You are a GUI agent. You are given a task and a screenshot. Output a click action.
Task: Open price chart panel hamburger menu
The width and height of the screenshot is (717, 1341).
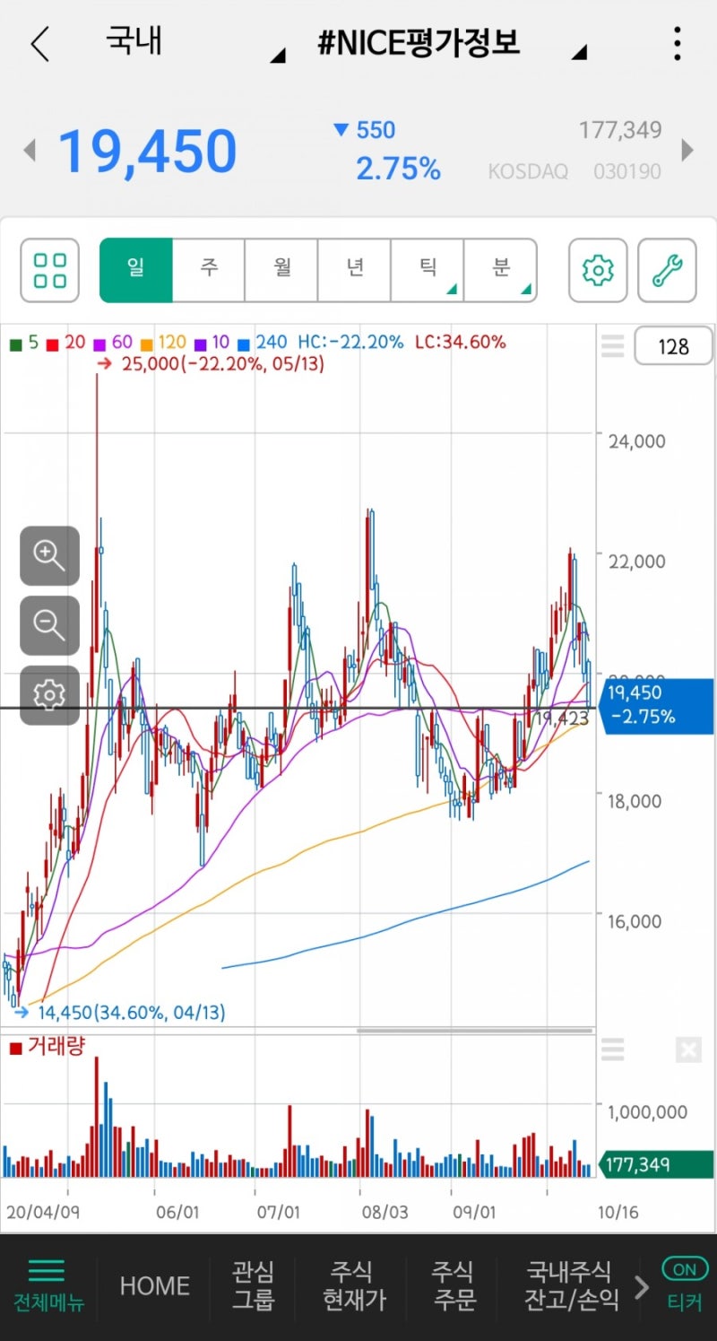click(613, 345)
